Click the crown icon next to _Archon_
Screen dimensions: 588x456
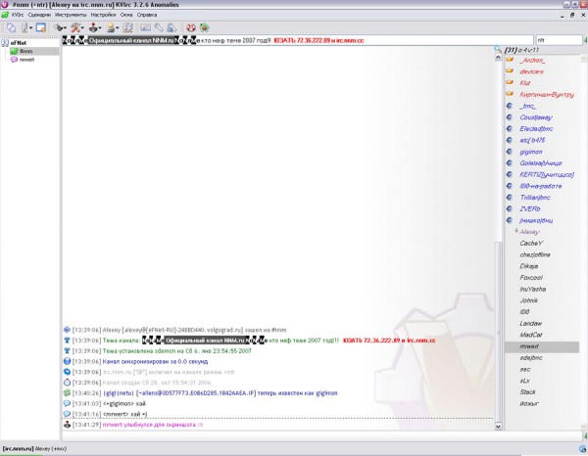[510, 61]
